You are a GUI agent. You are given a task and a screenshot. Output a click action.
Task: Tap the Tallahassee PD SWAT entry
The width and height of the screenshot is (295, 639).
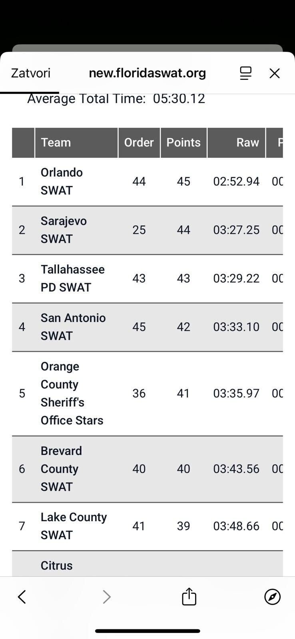[72, 278]
